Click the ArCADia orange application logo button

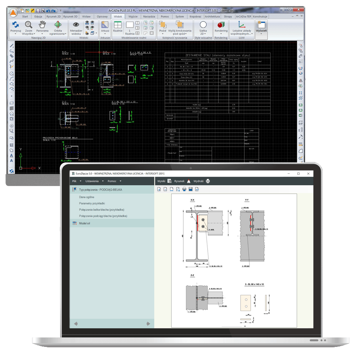tap(13, 13)
